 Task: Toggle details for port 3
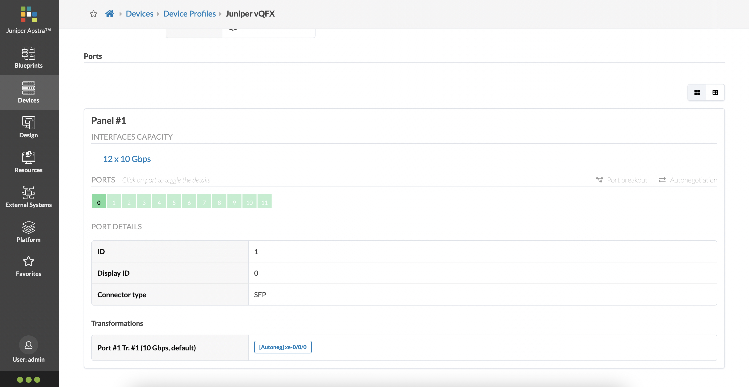coord(144,201)
